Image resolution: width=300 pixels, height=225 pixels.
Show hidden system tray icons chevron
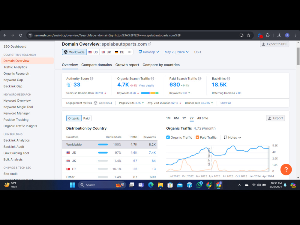coord(239,185)
